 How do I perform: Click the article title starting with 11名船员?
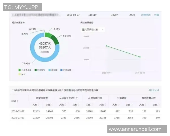point(55,90)
